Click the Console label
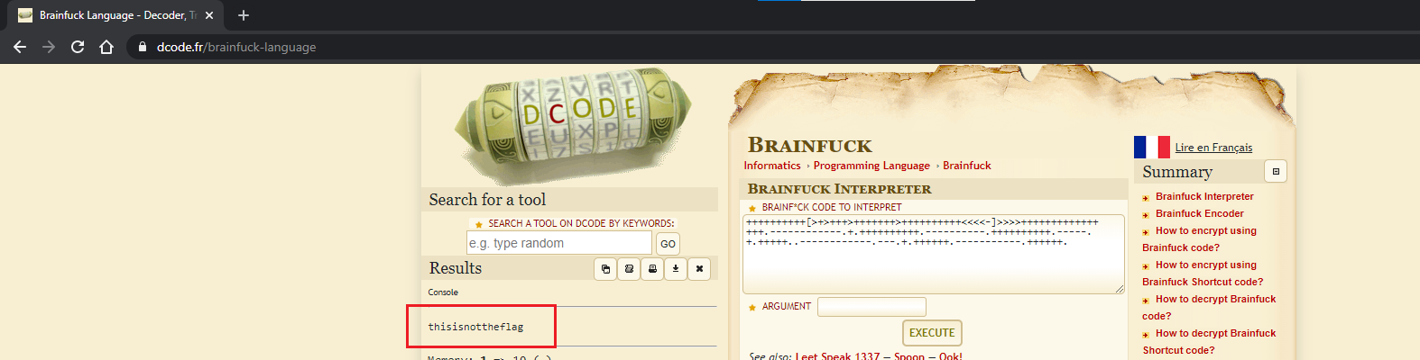 tap(443, 292)
